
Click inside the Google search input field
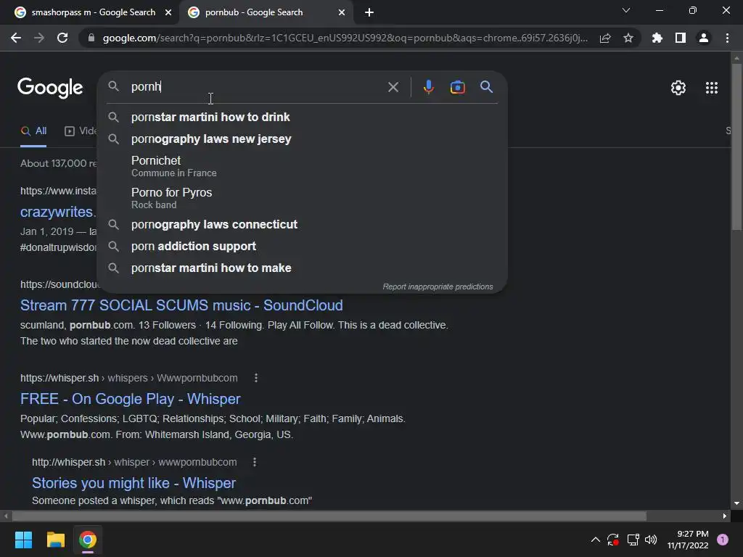click(256, 87)
